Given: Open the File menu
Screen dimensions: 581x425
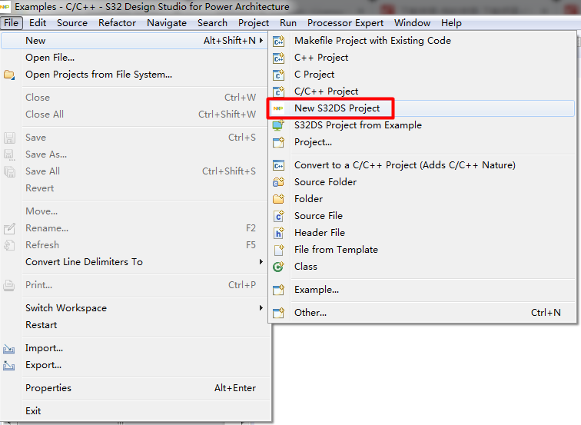Looking at the screenshot, I should (12, 23).
